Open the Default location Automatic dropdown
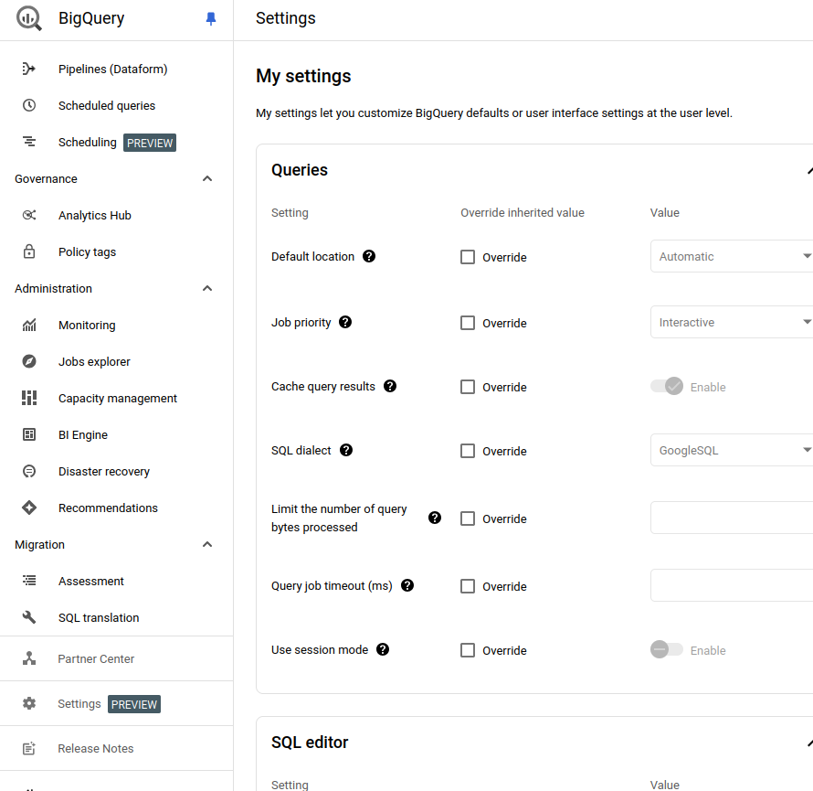Image resolution: width=813 pixels, height=791 pixels. (732, 256)
